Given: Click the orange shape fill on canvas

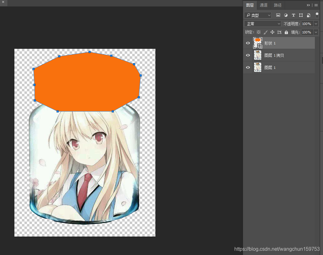Looking at the screenshot, I should 87,82.
